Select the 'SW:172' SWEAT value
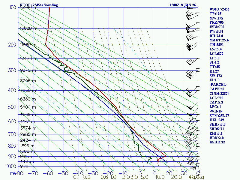Screen dimensions: 240x180 point(216,76)
